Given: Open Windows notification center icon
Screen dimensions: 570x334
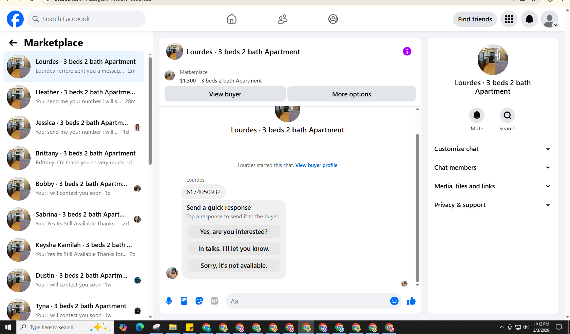Looking at the screenshot, I should (x=559, y=327).
